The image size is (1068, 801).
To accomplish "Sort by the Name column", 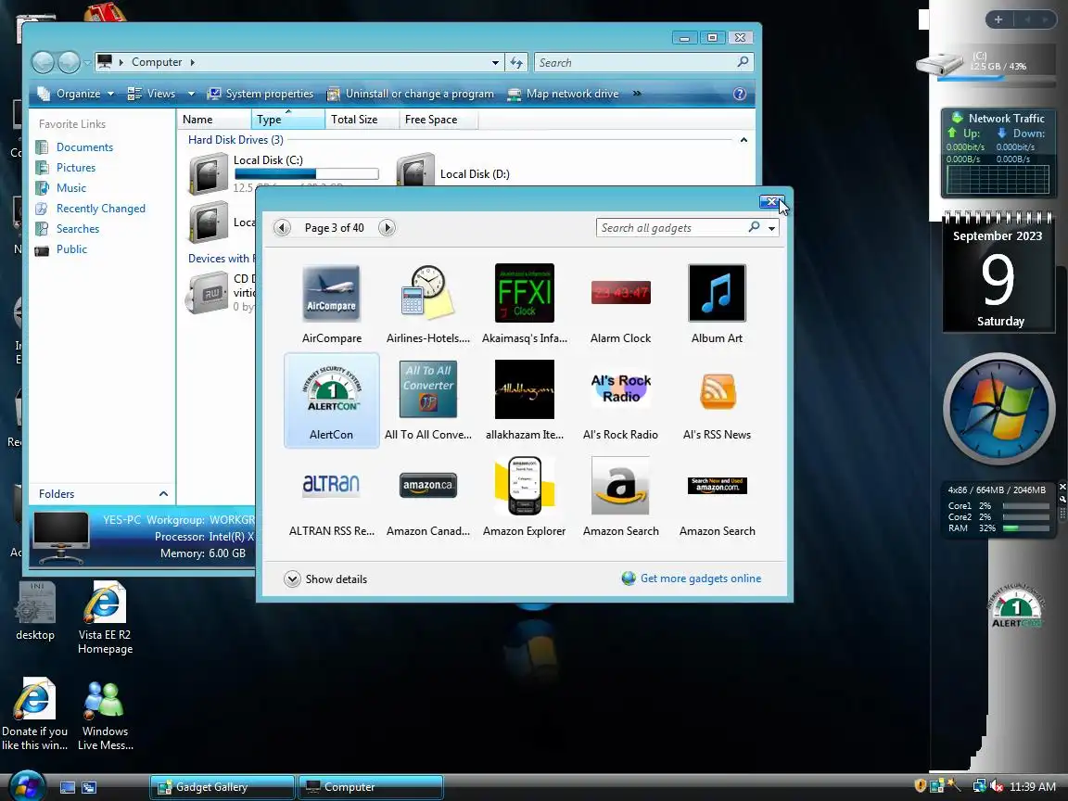I will (x=214, y=120).
